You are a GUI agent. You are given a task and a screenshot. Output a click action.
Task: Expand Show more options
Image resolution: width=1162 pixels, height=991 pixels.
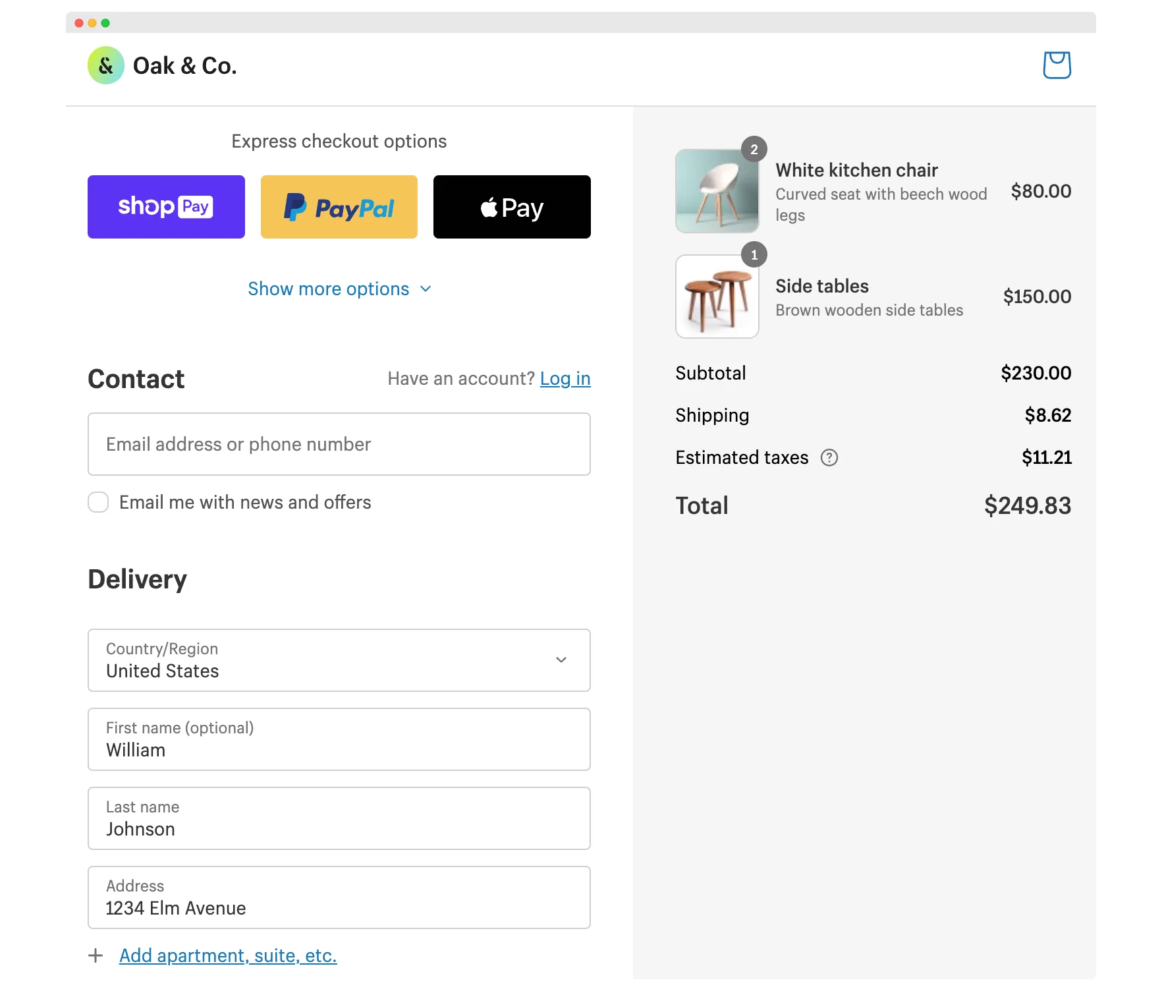tap(329, 289)
